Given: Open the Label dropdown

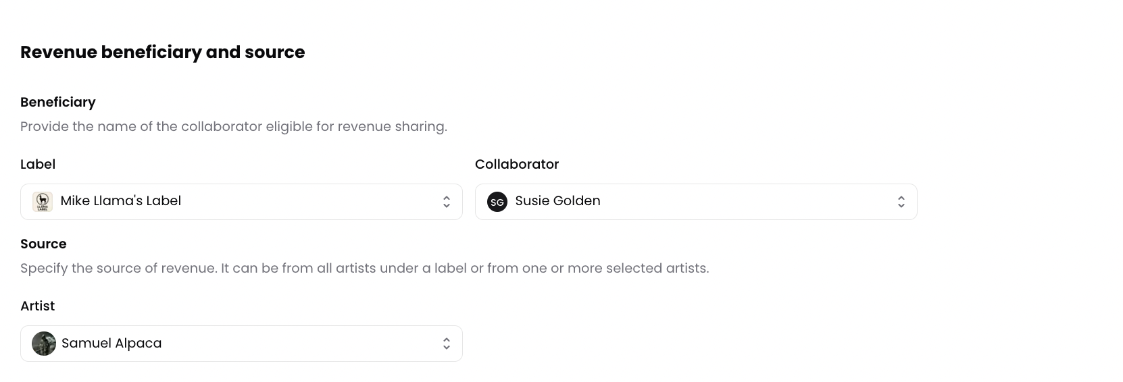Looking at the screenshot, I should click(270, 202).
